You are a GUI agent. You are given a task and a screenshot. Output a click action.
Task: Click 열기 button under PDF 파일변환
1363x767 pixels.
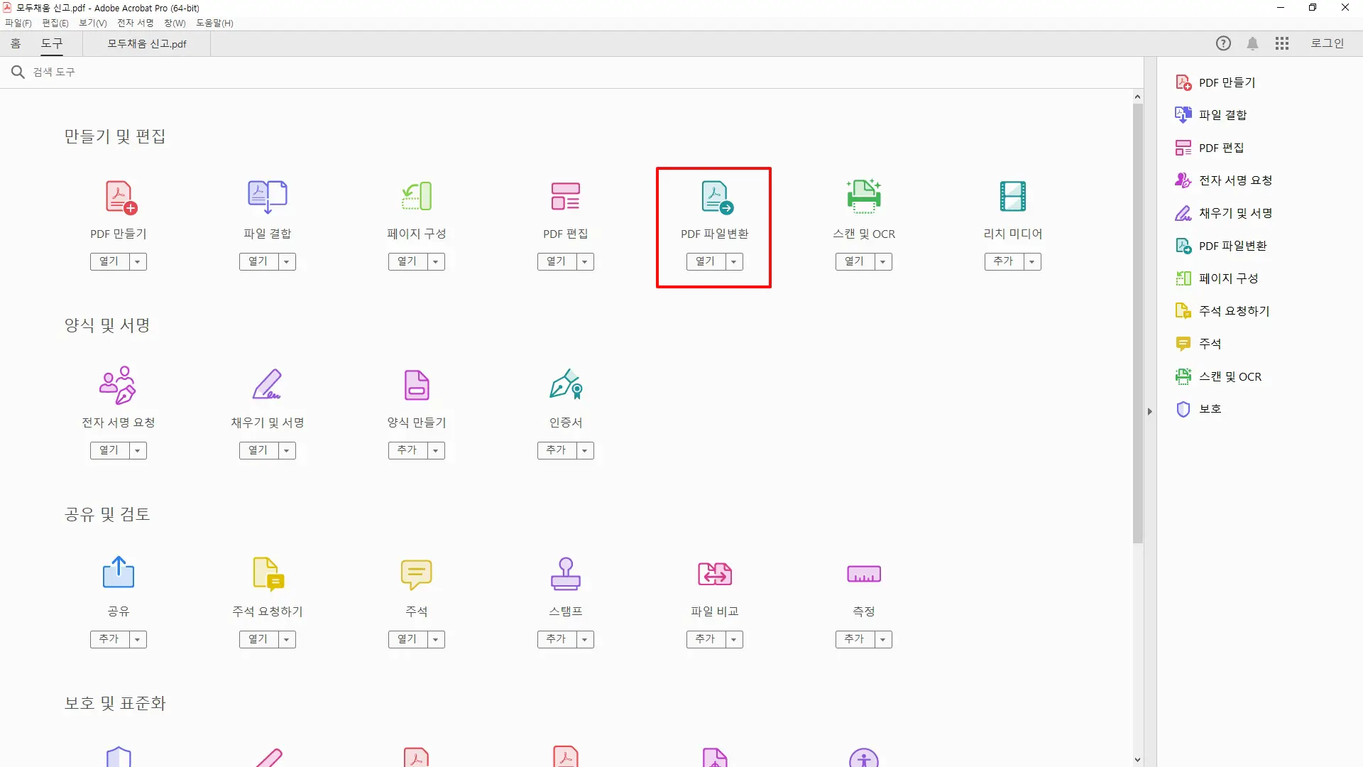pos(706,262)
